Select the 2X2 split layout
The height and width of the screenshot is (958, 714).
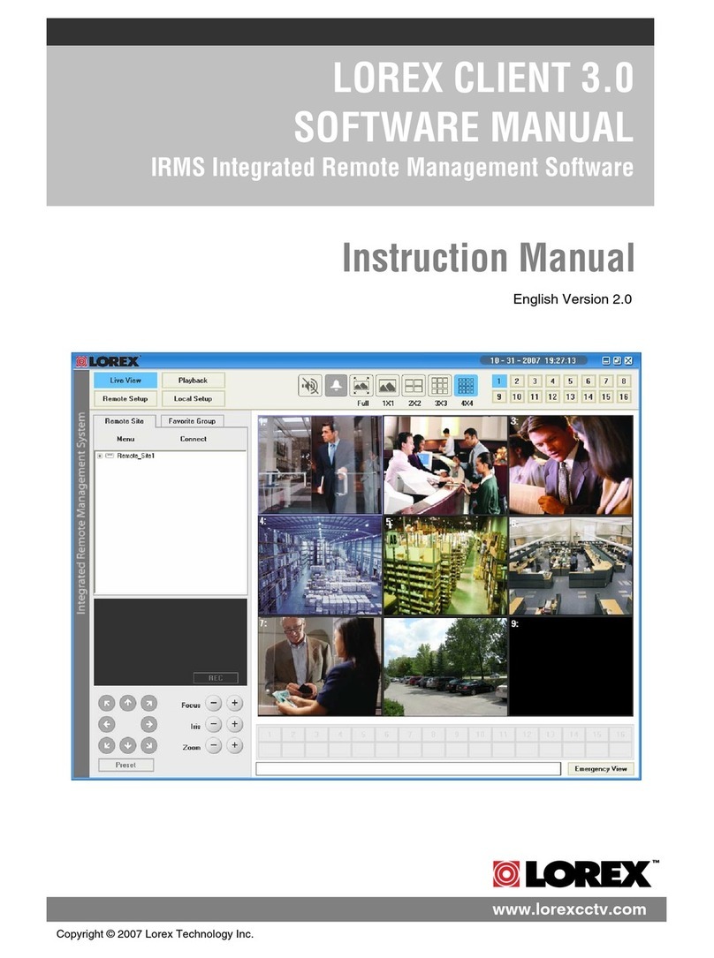414,386
